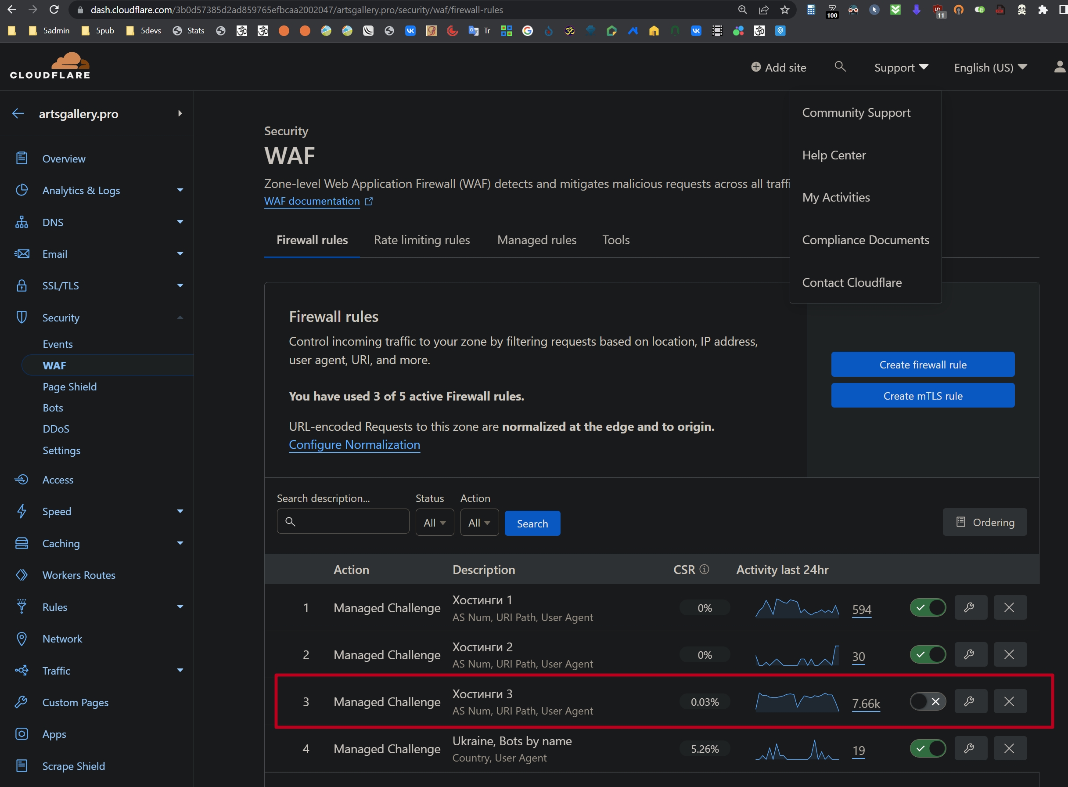Click the Speed lightning bolt icon
1068x787 pixels.
pyautogui.click(x=22, y=511)
